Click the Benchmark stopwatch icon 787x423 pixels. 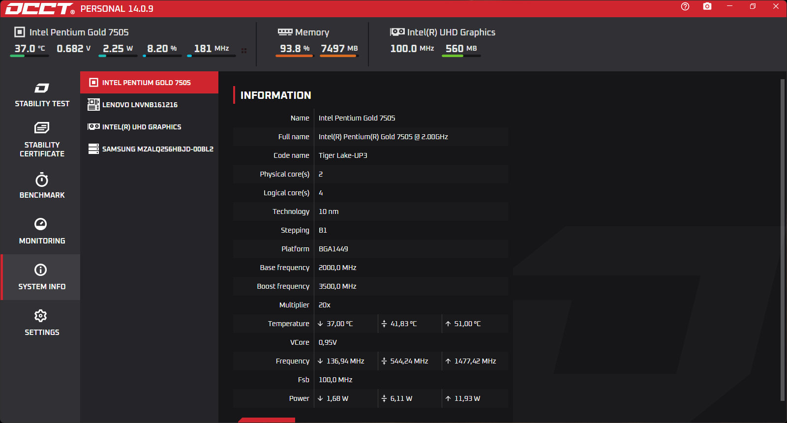coord(42,179)
